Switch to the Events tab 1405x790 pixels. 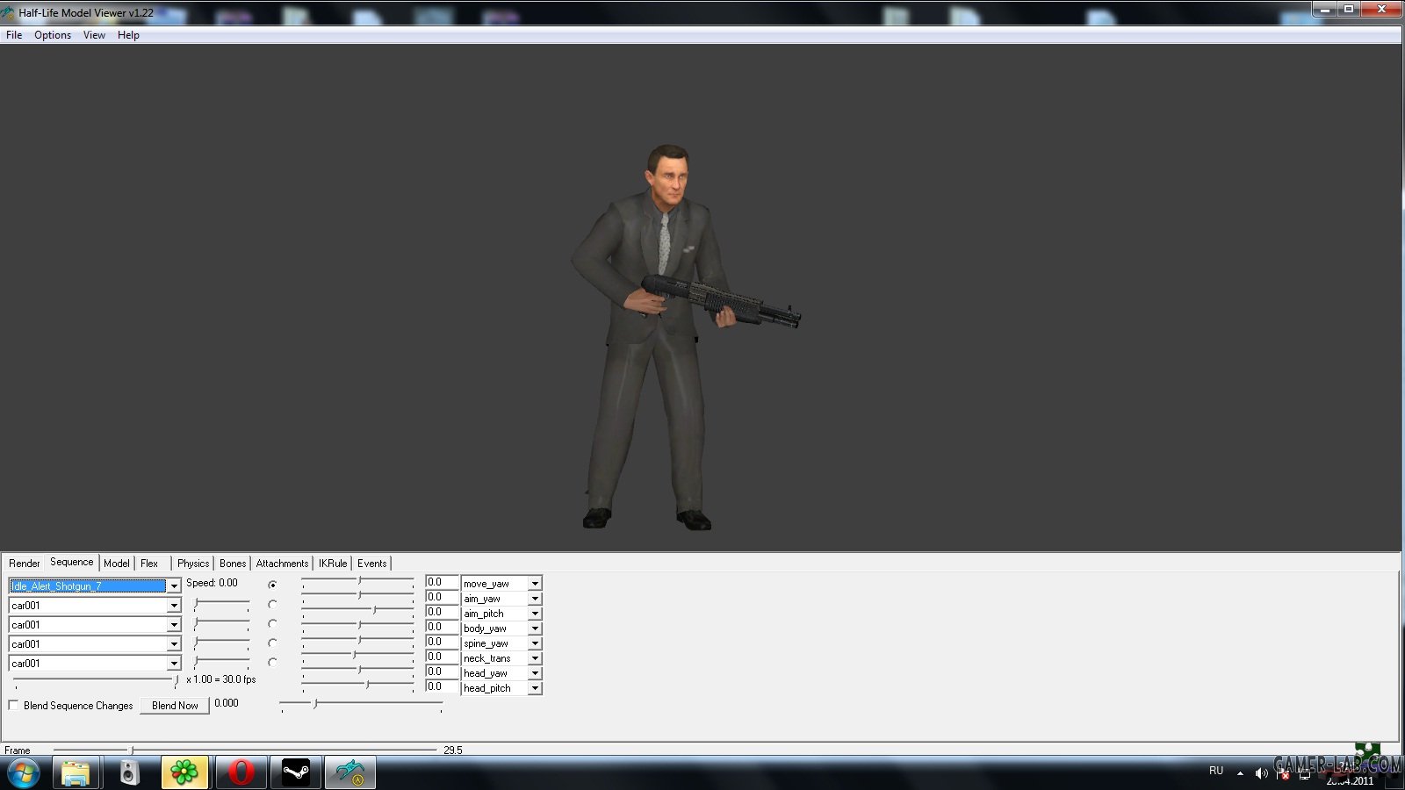coord(372,564)
